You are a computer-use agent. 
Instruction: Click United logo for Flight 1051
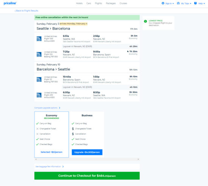click(x=39, y=39)
